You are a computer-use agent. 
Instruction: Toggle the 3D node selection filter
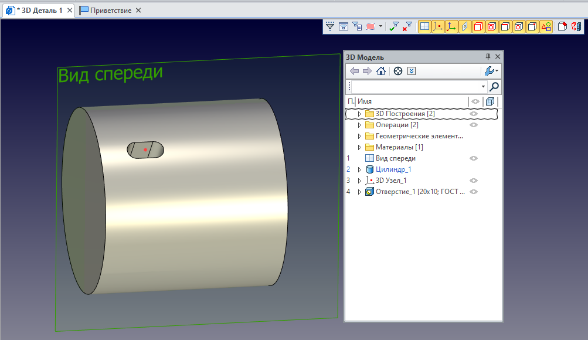[438, 26]
